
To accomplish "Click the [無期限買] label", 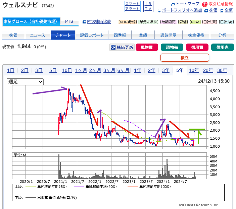I will (x=168, y=22).
